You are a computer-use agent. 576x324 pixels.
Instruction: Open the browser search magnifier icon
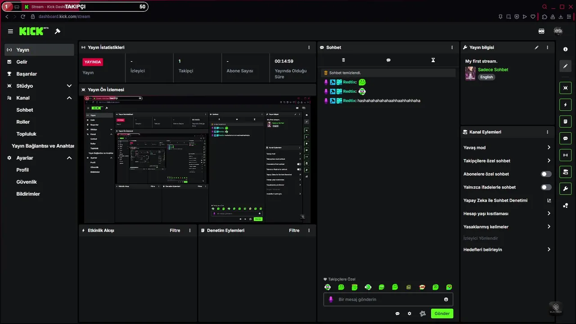544,7
